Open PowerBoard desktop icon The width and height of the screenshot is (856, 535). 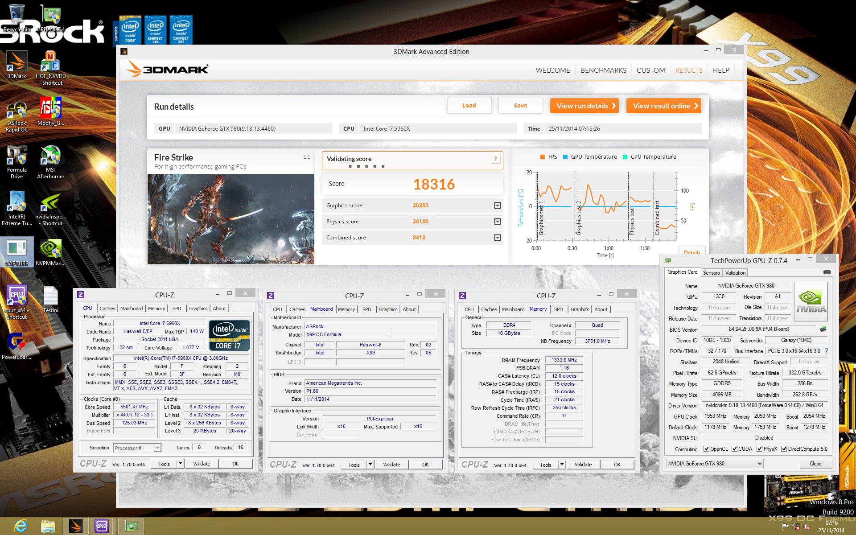16,346
